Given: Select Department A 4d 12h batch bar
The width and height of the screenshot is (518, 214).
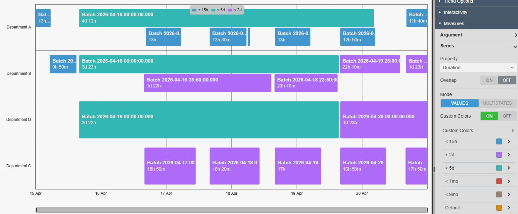Looking at the screenshot, I should point(226,18).
